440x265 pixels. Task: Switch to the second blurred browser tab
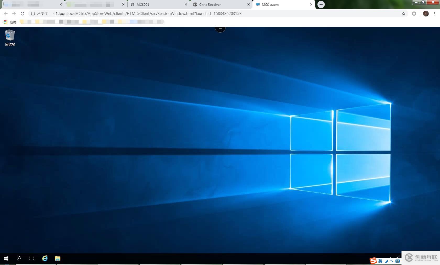tap(96, 4)
